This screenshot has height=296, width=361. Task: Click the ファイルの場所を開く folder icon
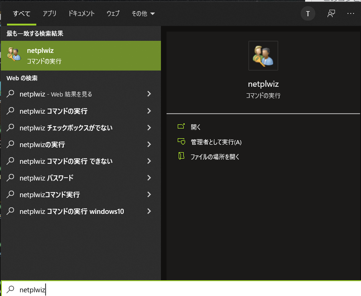pyautogui.click(x=181, y=157)
